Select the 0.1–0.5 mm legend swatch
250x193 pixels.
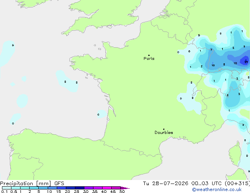point(7,188)
